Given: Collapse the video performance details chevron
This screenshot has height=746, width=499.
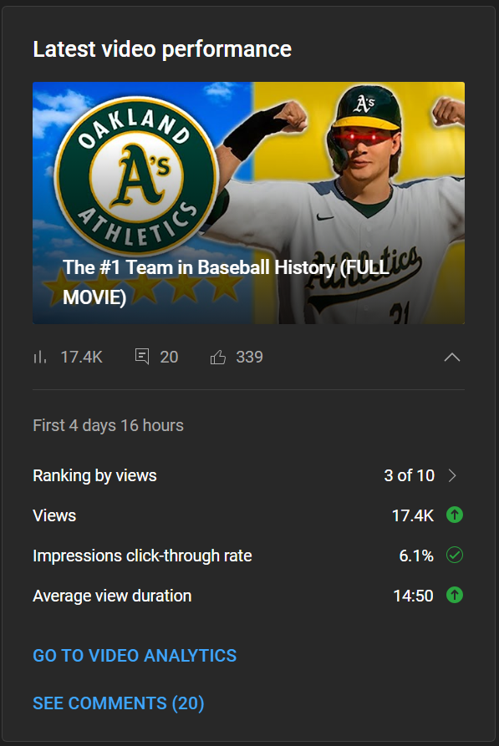Looking at the screenshot, I should click(452, 358).
